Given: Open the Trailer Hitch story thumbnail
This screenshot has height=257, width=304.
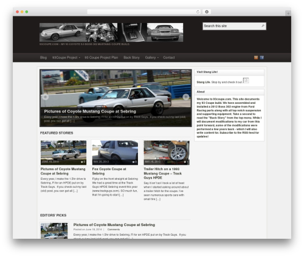Looking at the screenshot, I should coord(167,152).
